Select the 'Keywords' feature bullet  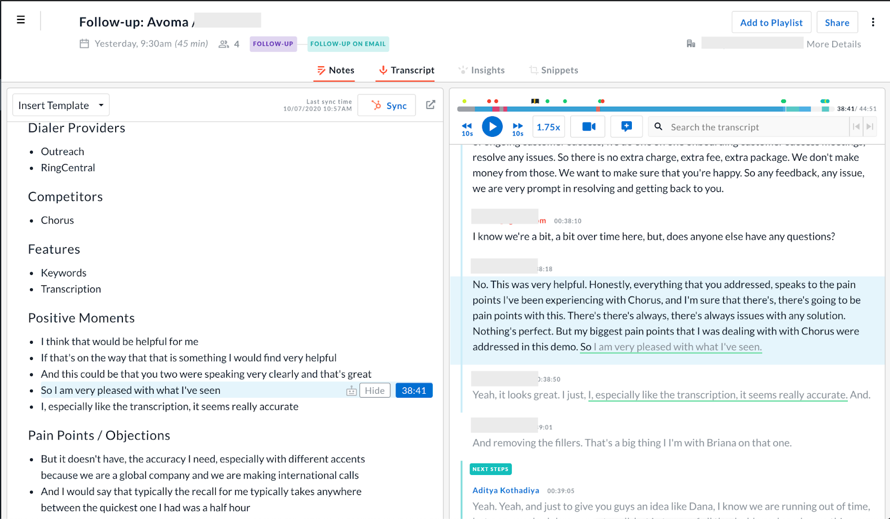[63, 273]
